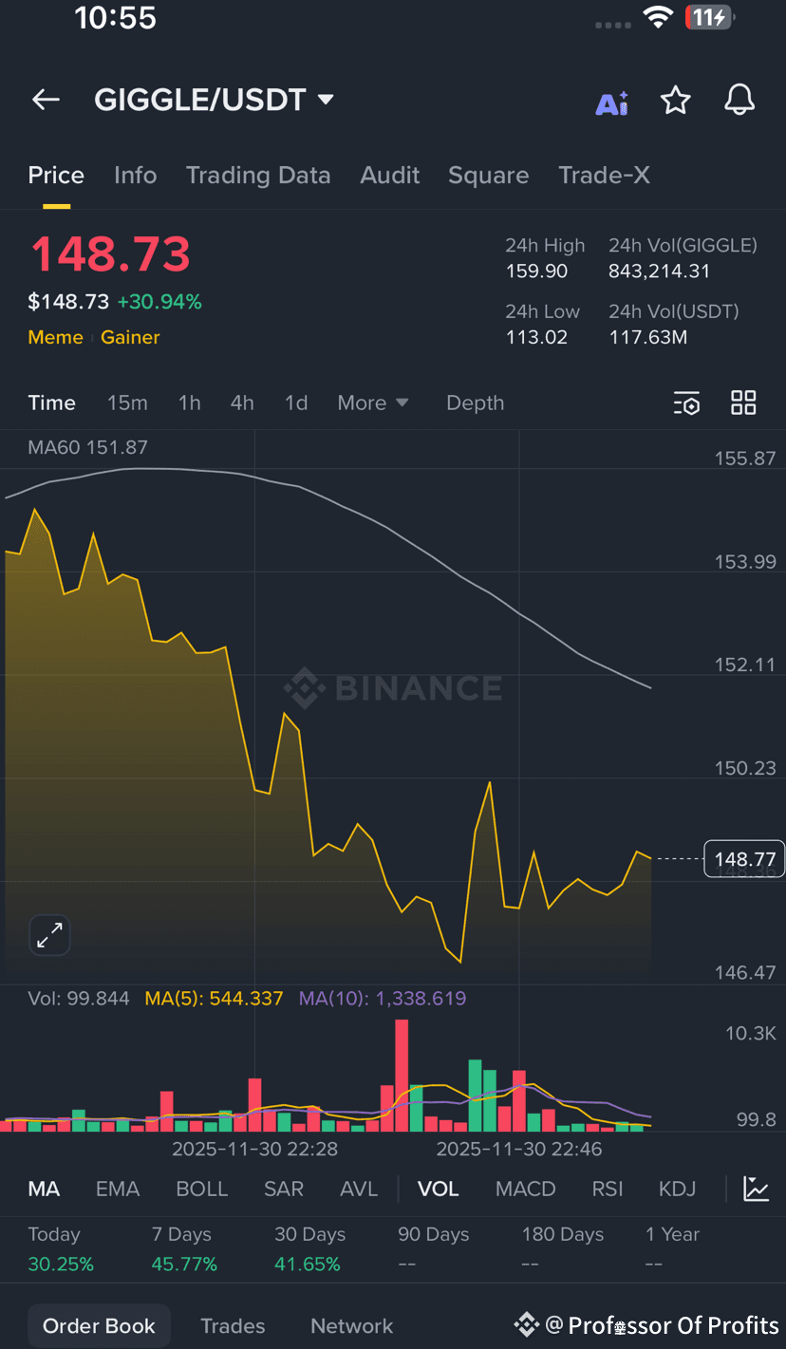
Task: Expand the GIGGLE/USDT pair dropdown
Action: (x=326, y=100)
